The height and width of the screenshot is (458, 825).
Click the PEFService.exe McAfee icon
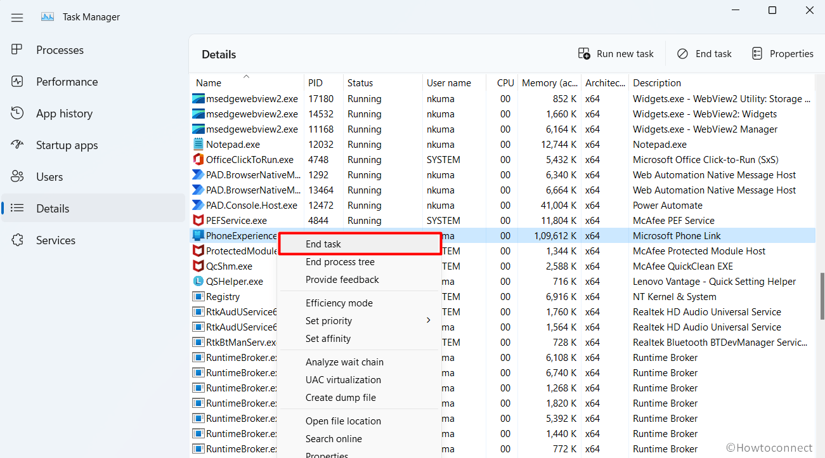[x=198, y=221]
